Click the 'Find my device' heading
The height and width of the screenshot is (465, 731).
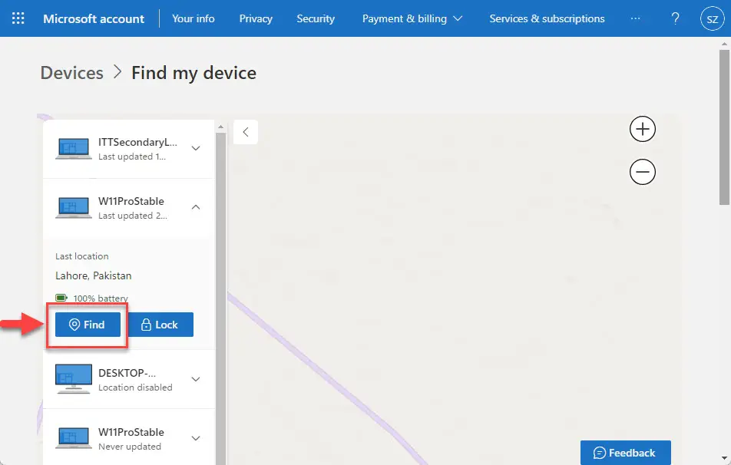click(193, 73)
